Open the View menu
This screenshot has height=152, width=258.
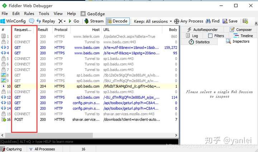coord(58,14)
